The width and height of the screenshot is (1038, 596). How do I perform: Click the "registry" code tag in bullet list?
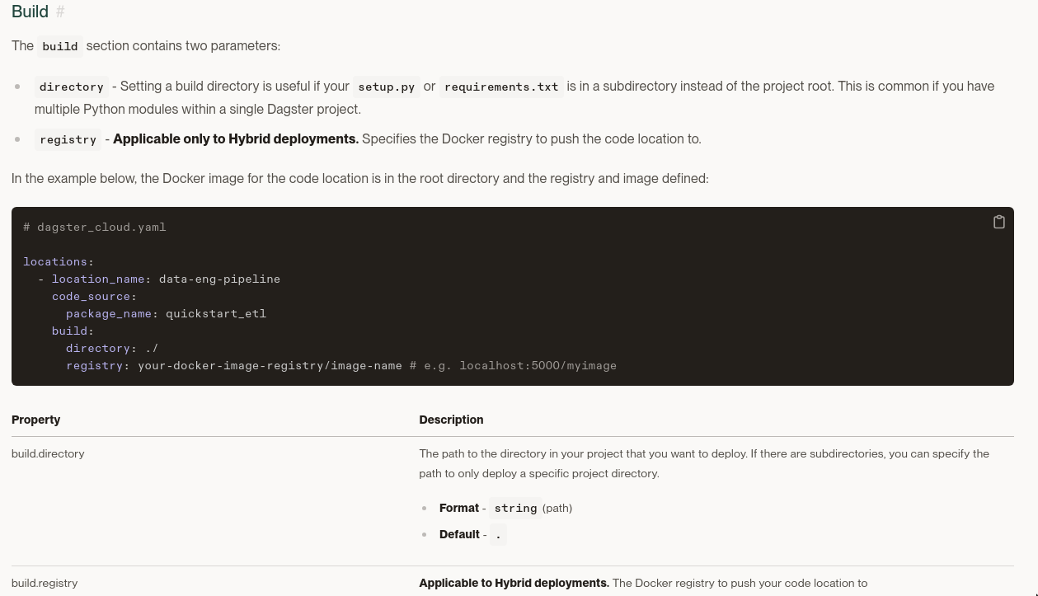click(x=68, y=139)
